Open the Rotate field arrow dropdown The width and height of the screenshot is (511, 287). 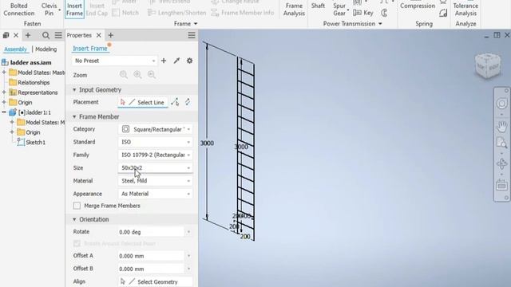click(x=188, y=232)
